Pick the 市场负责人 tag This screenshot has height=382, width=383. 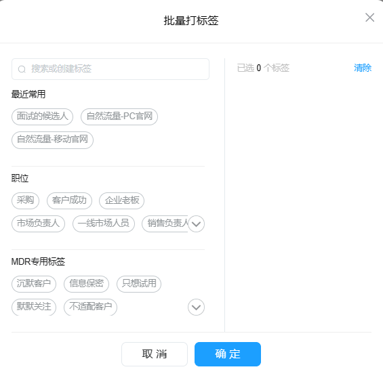coord(39,224)
